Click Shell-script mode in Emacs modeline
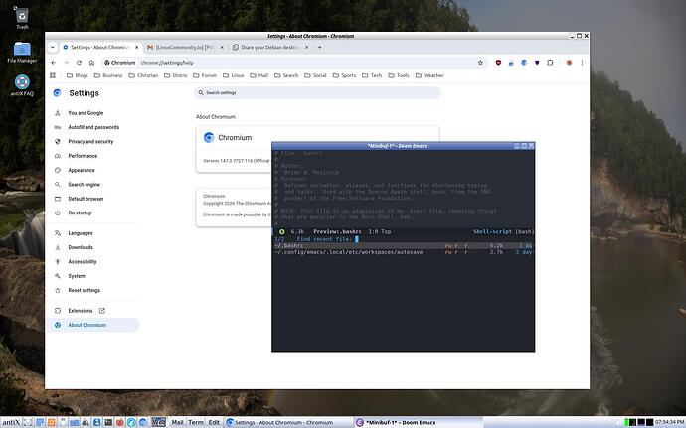Viewport: 686px width, 428px height. click(x=492, y=231)
